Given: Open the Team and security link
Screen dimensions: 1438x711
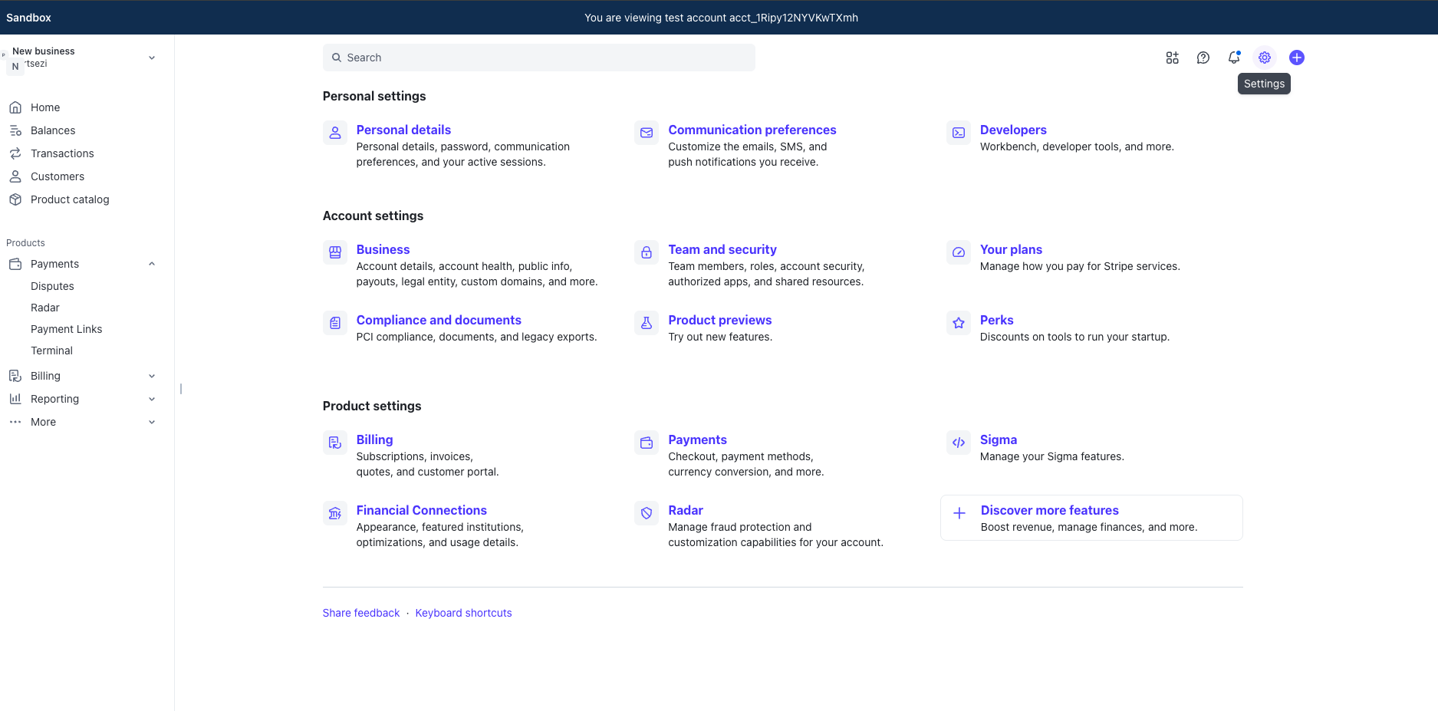Looking at the screenshot, I should pos(722,249).
